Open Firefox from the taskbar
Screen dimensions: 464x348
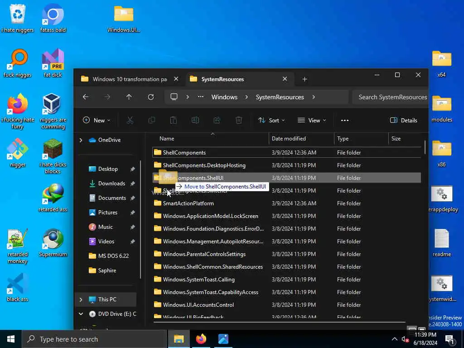[x=201, y=339]
